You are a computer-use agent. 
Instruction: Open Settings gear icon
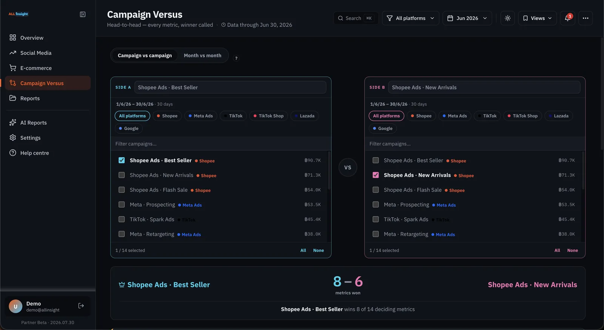point(13,137)
